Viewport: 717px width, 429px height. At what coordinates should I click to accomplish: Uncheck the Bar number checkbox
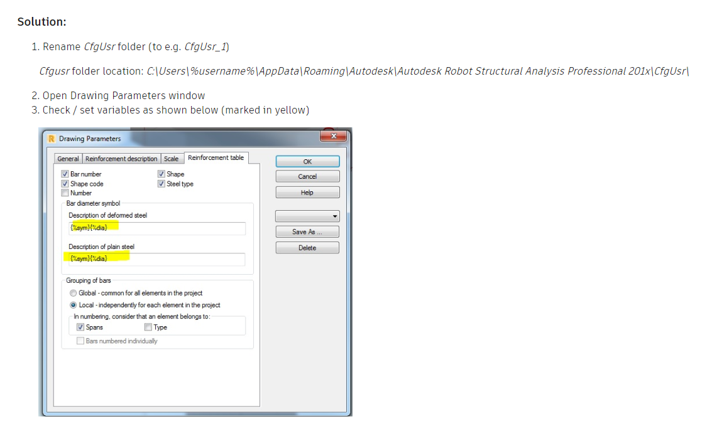tap(65, 174)
